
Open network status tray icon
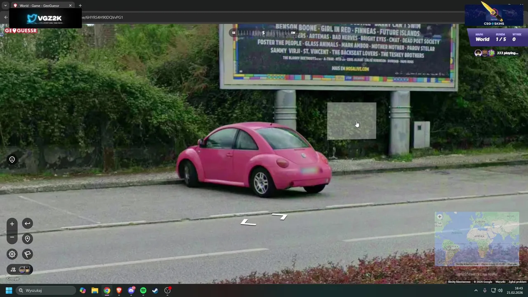(x=493, y=290)
